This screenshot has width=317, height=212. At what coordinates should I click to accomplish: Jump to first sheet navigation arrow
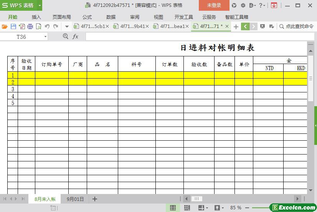[x=5, y=199]
